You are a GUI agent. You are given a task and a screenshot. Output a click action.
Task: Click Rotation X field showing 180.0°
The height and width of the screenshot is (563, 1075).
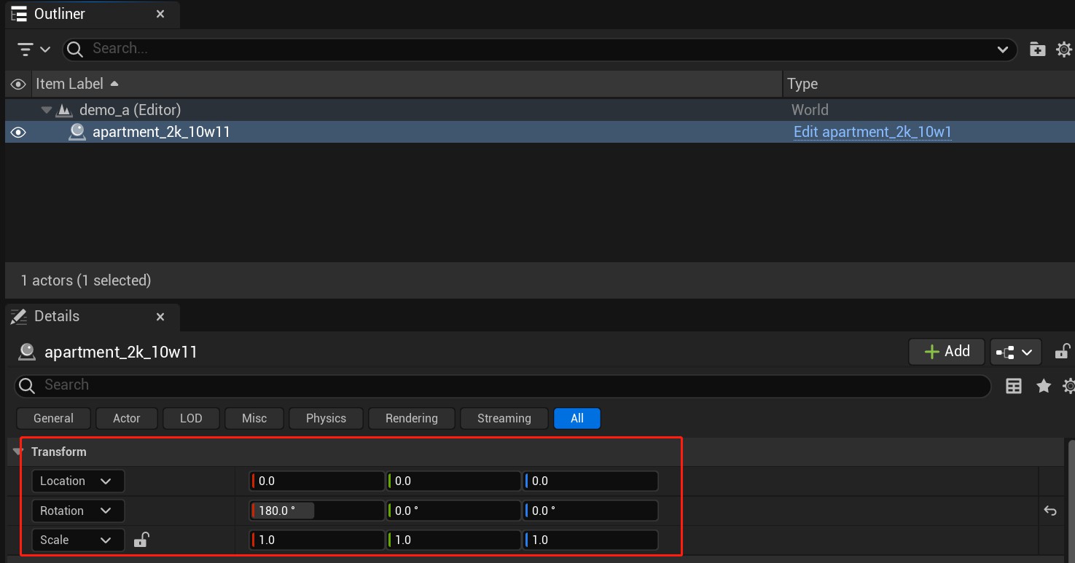pyautogui.click(x=316, y=511)
